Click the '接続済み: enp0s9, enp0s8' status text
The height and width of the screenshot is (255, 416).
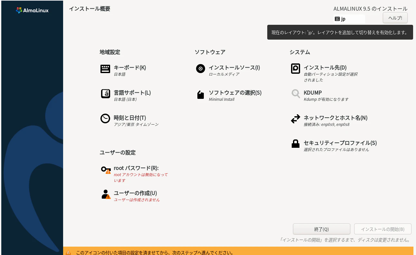coord(326,124)
